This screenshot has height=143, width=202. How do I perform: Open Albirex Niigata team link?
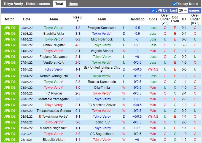click(53, 45)
